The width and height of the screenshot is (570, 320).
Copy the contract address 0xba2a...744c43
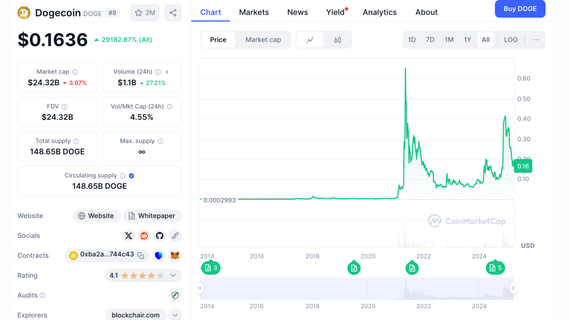(x=141, y=256)
